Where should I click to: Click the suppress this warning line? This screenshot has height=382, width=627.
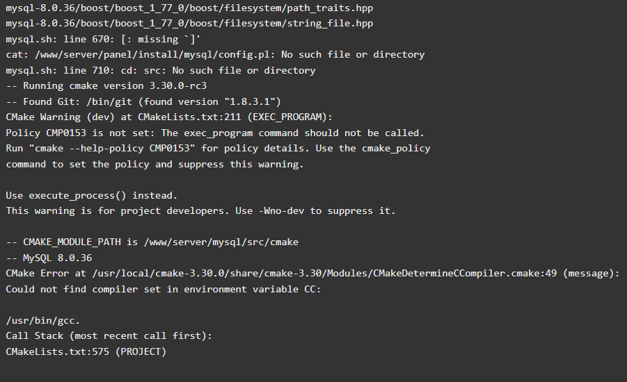154,165
